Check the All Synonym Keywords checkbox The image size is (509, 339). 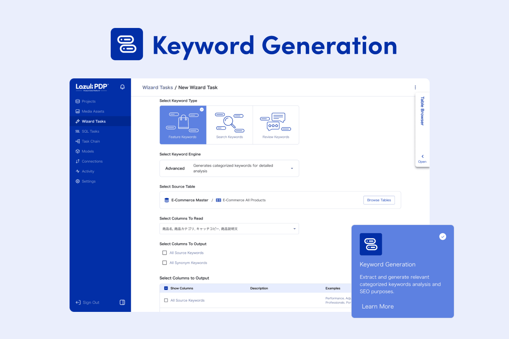click(165, 263)
